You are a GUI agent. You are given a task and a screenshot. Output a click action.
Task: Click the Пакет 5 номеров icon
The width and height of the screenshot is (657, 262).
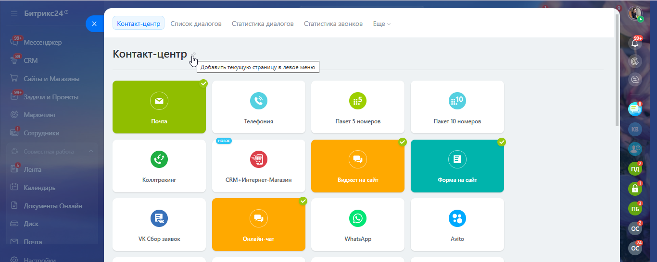coord(358,101)
